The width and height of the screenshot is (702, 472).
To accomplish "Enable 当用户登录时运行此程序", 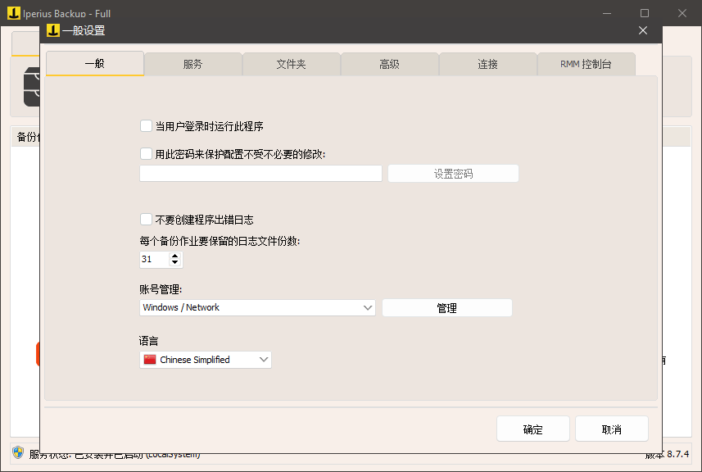I will 146,125.
